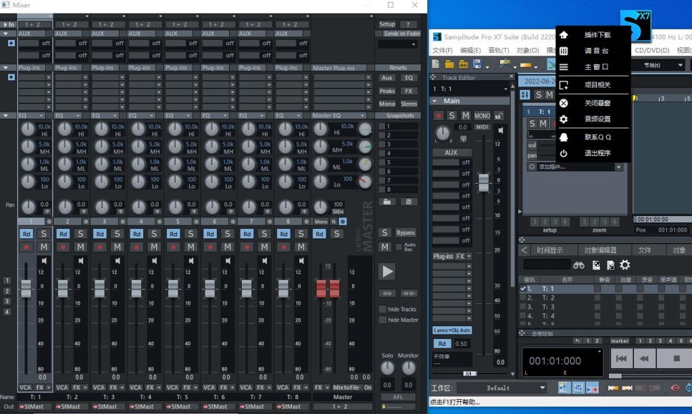Image resolution: width=692 pixels, height=414 pixels.
Task: Open track manager settings gear icon
Action: click(624, 265)
